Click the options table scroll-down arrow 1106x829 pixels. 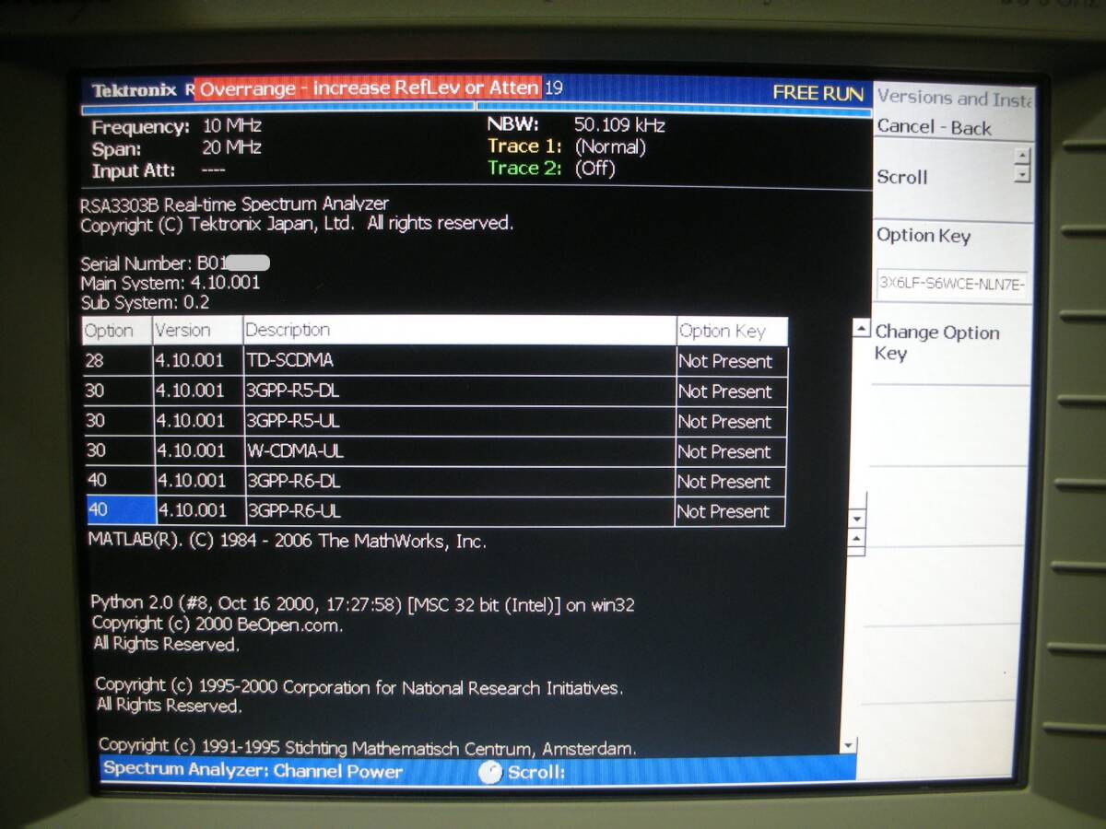tap(857, 520)
